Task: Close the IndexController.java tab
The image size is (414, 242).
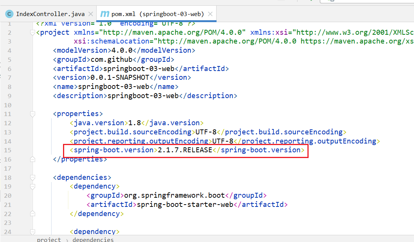Action: tap(91, 14)
